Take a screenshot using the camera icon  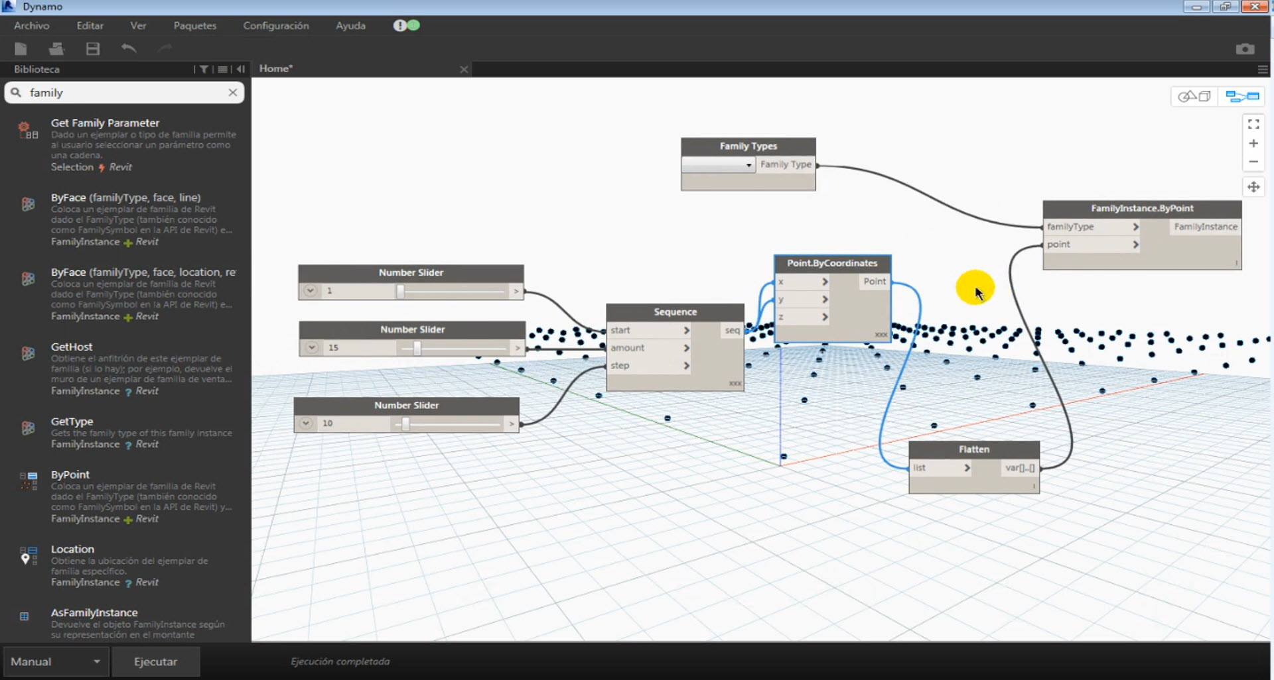coord(1245,48)
